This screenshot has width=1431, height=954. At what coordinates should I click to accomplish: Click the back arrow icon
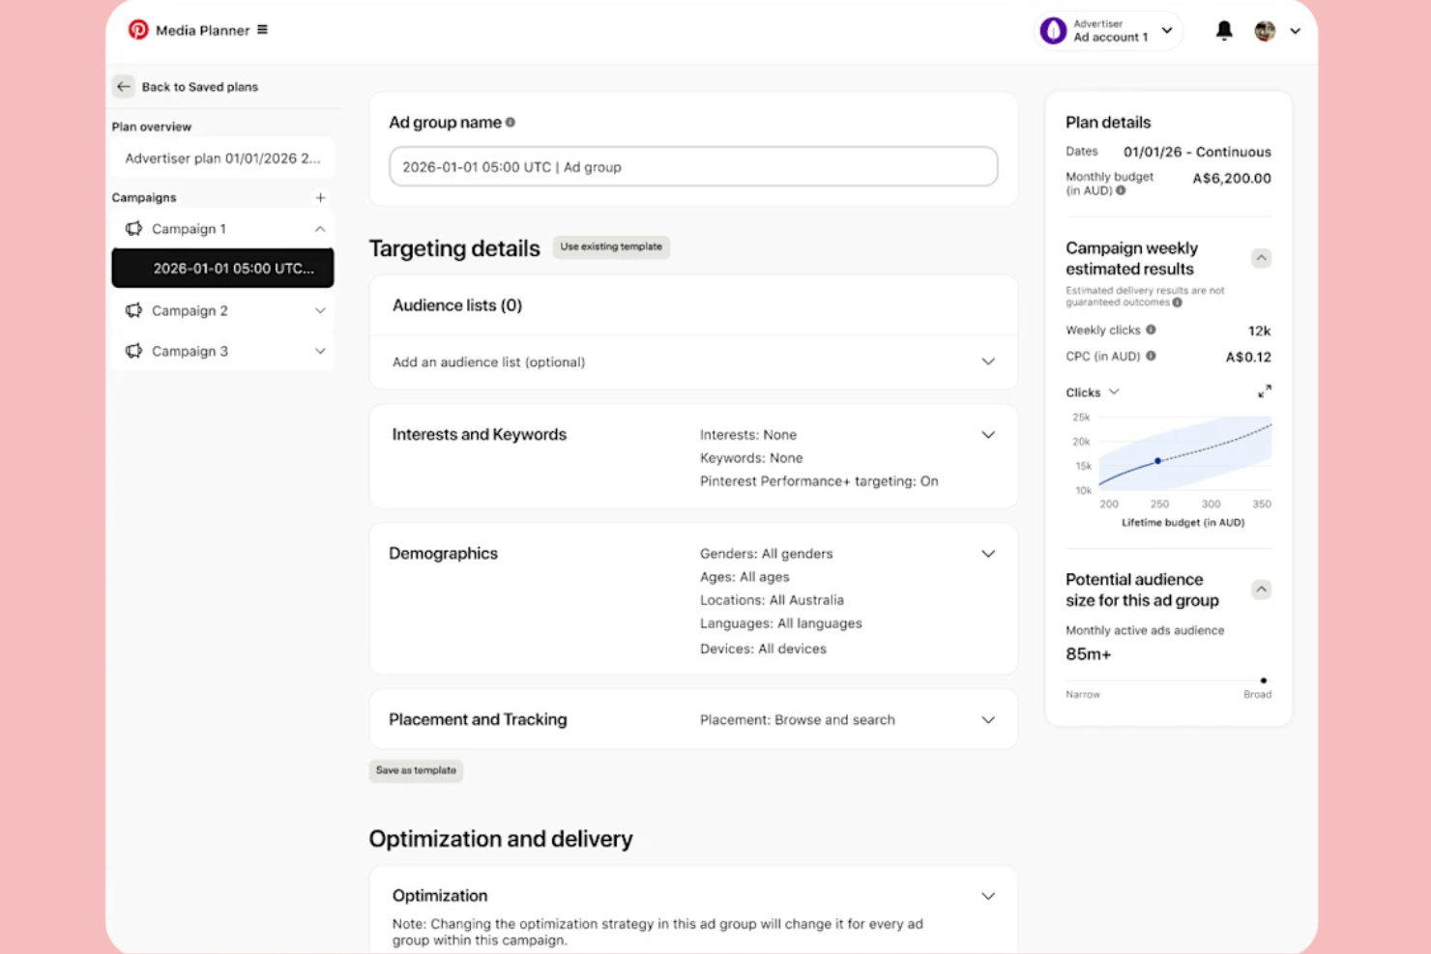[x=124, y=87]
